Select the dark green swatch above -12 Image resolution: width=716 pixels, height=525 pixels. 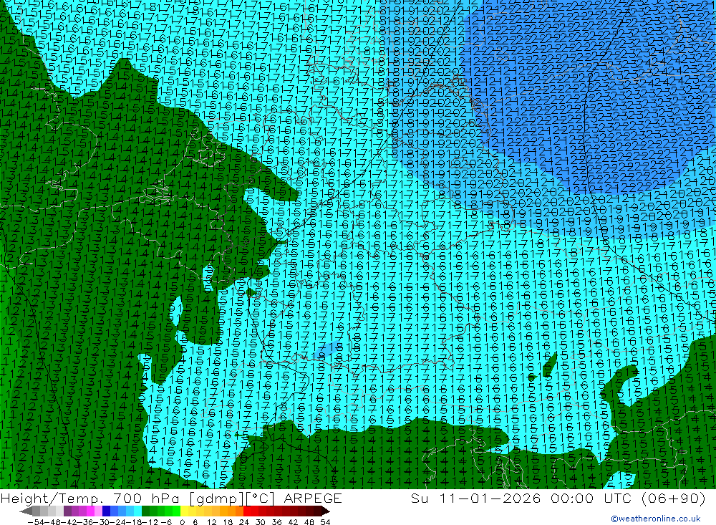pyautogui.click(x=145, y=511)
